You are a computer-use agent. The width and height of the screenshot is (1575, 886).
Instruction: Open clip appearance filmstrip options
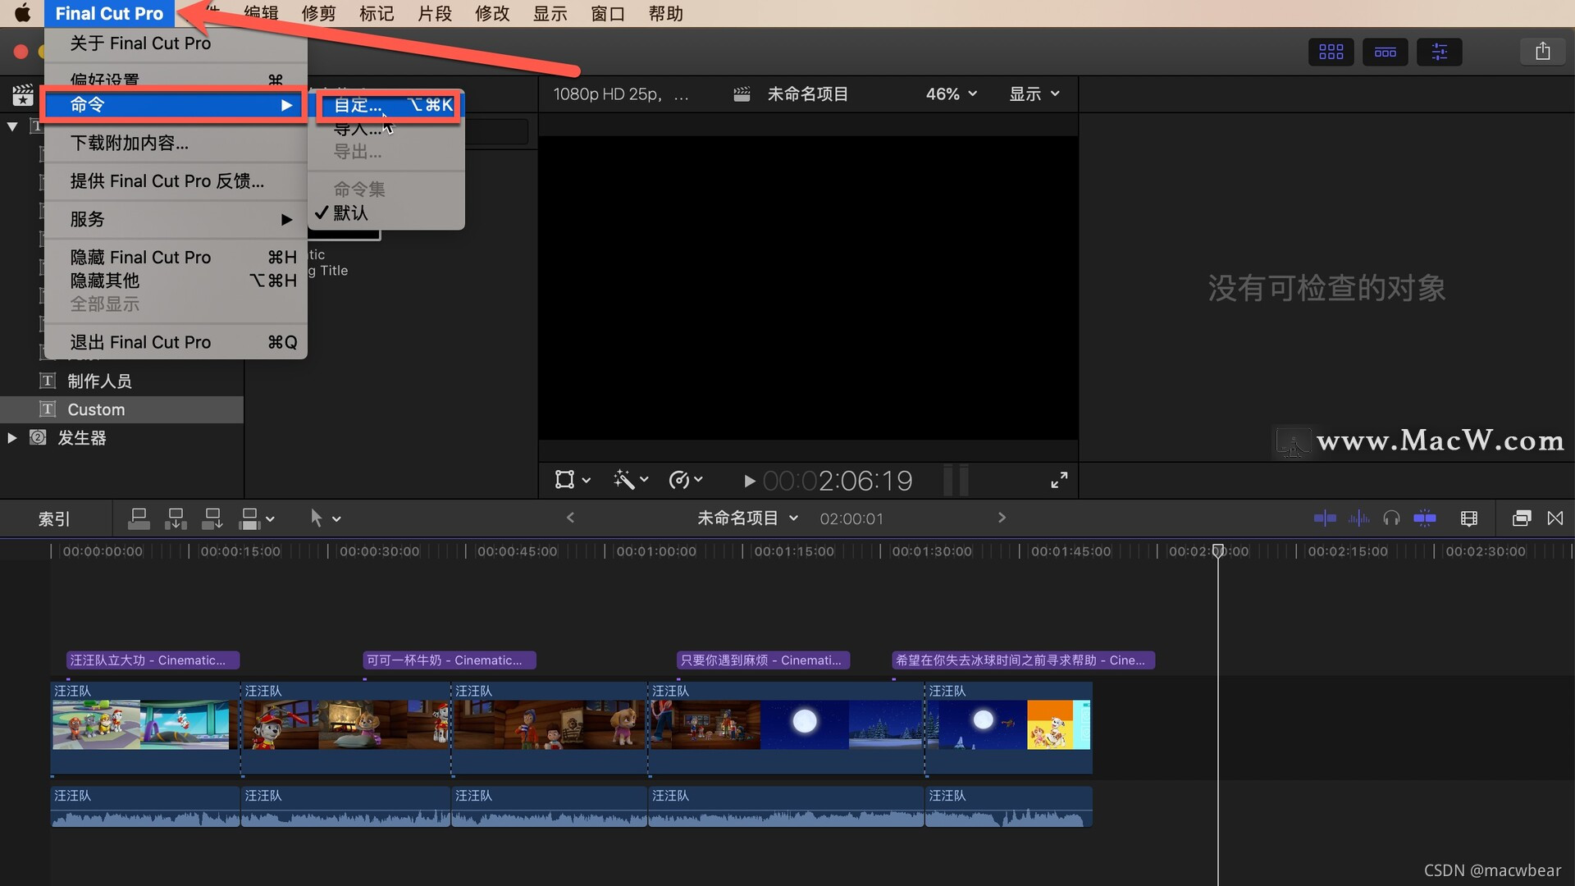click(1468, 518)
